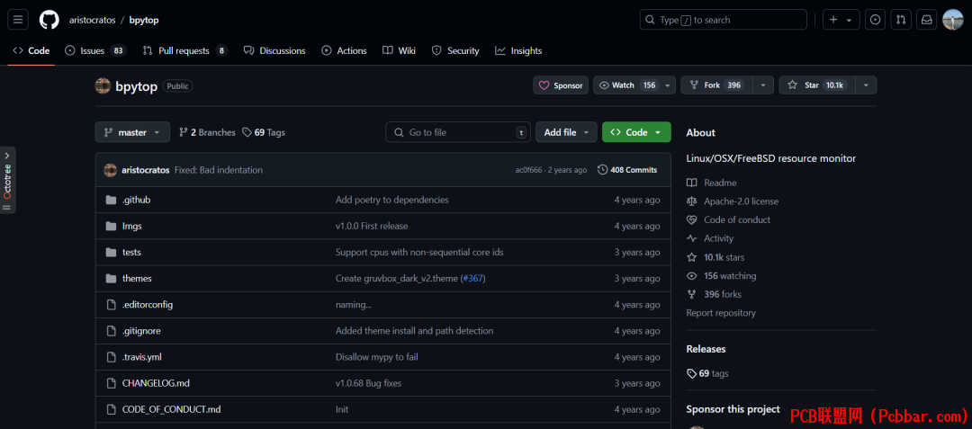Open the Code of conduct link in About

coord(728,219)
